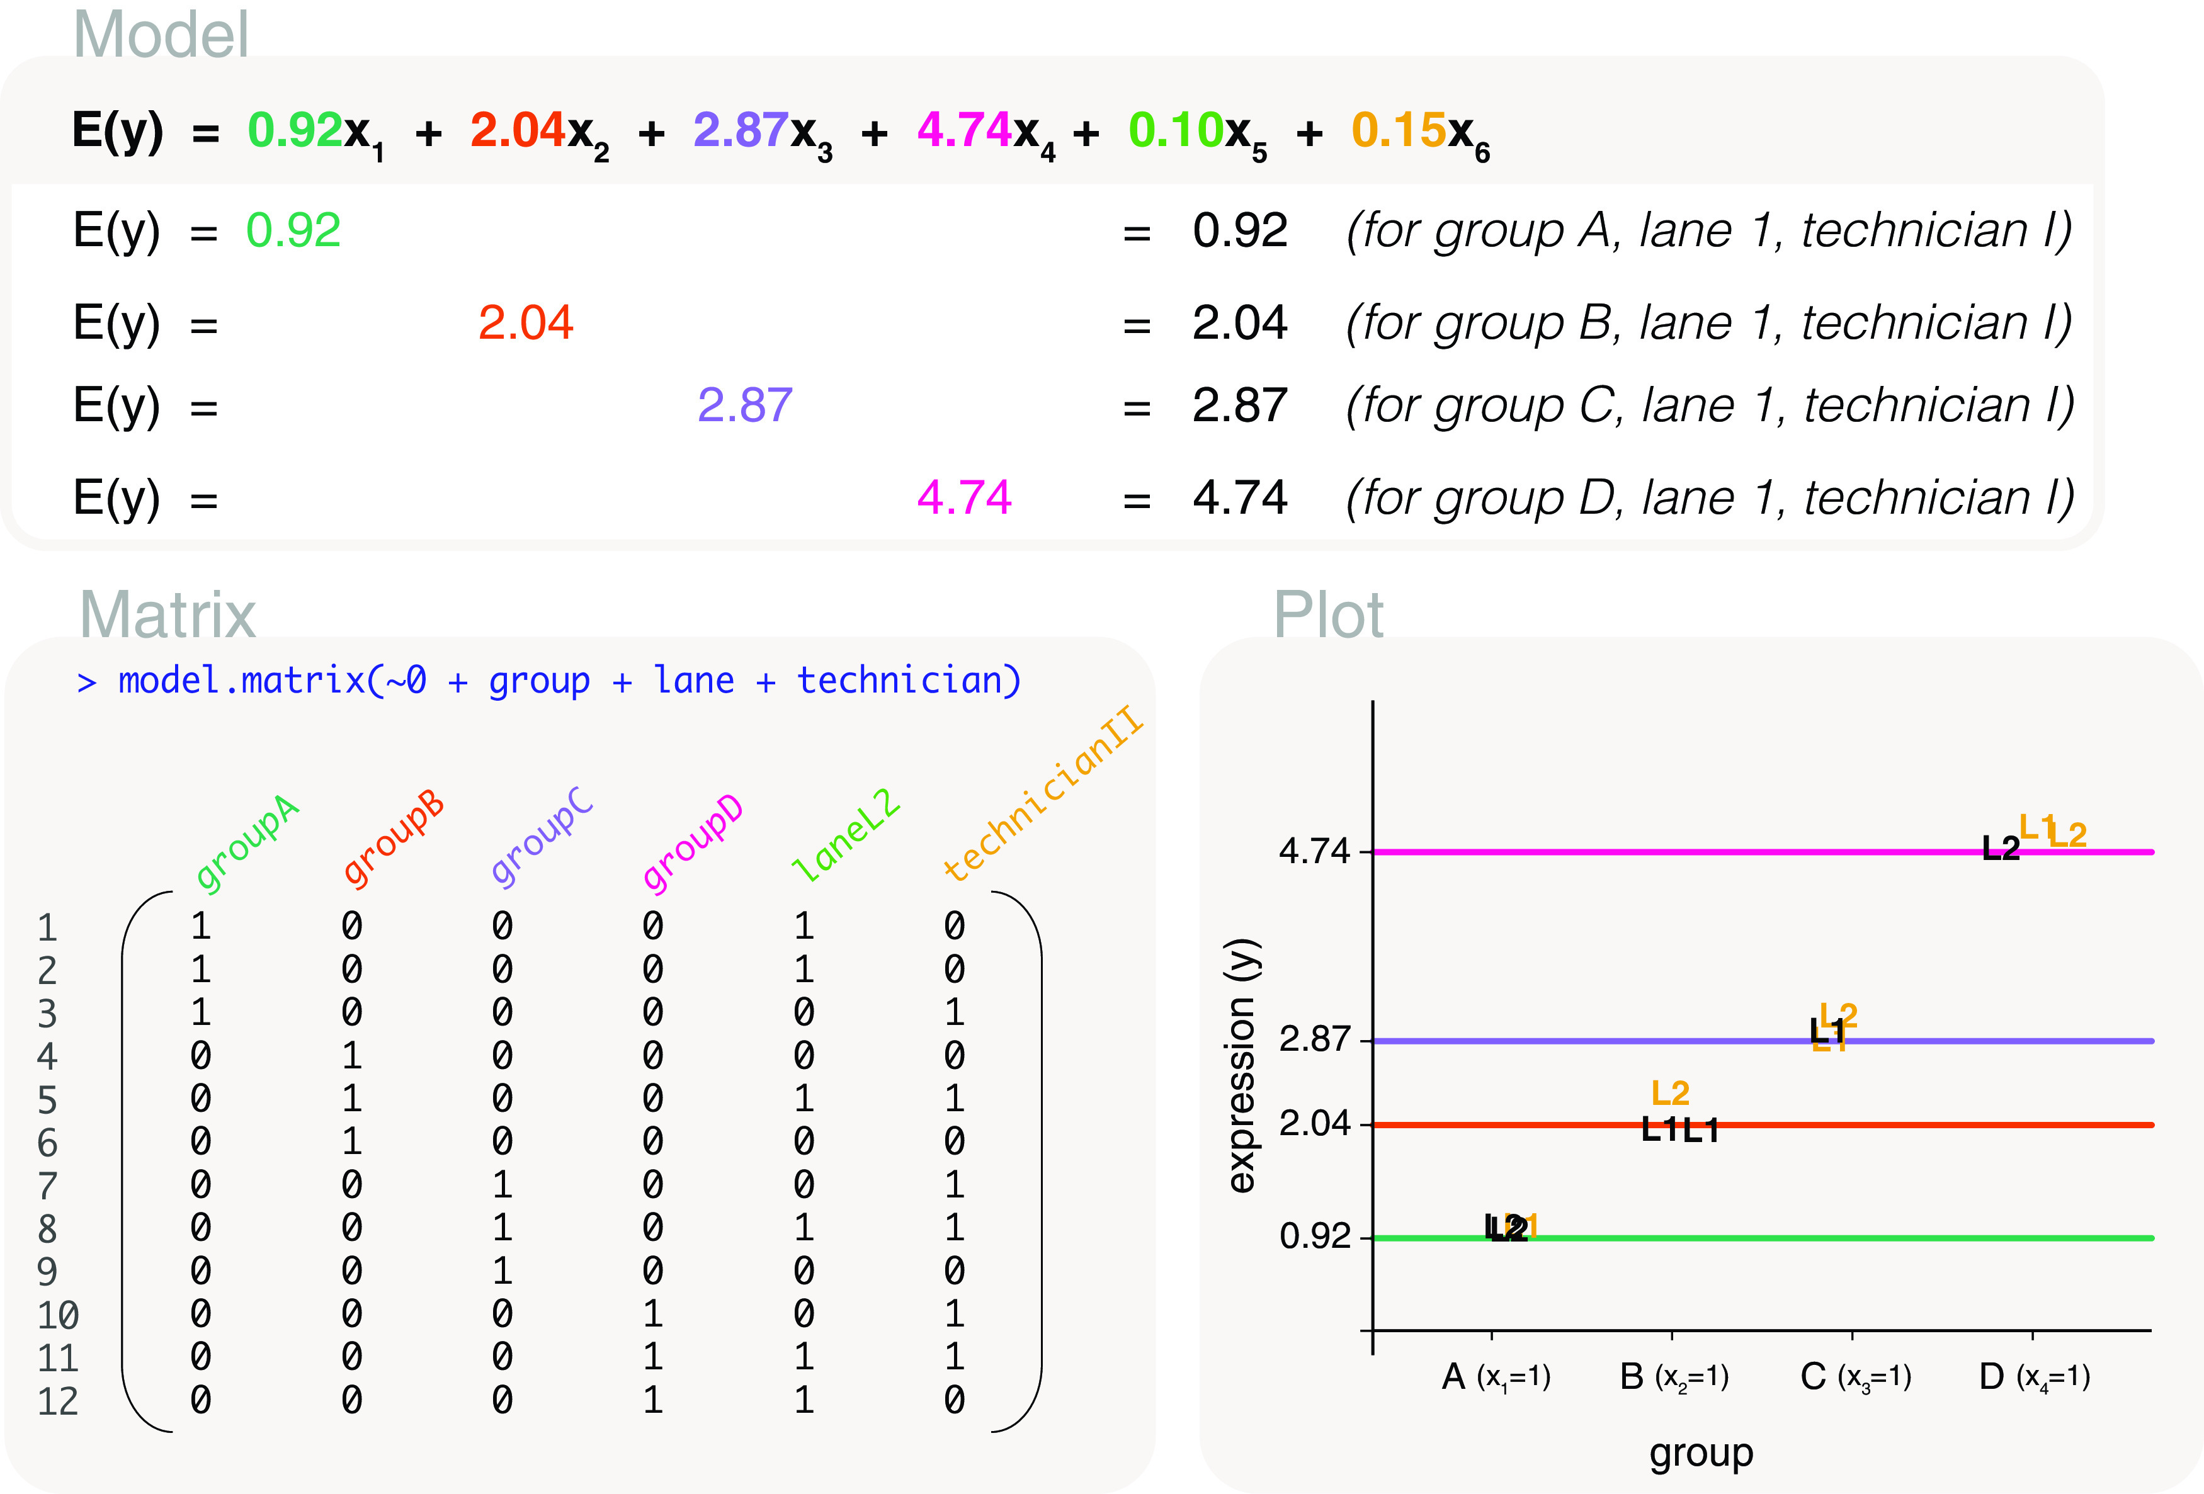Click groupB value in matrix row 5
This screenshot has height=1494, width=2204.
(352, 1099)
